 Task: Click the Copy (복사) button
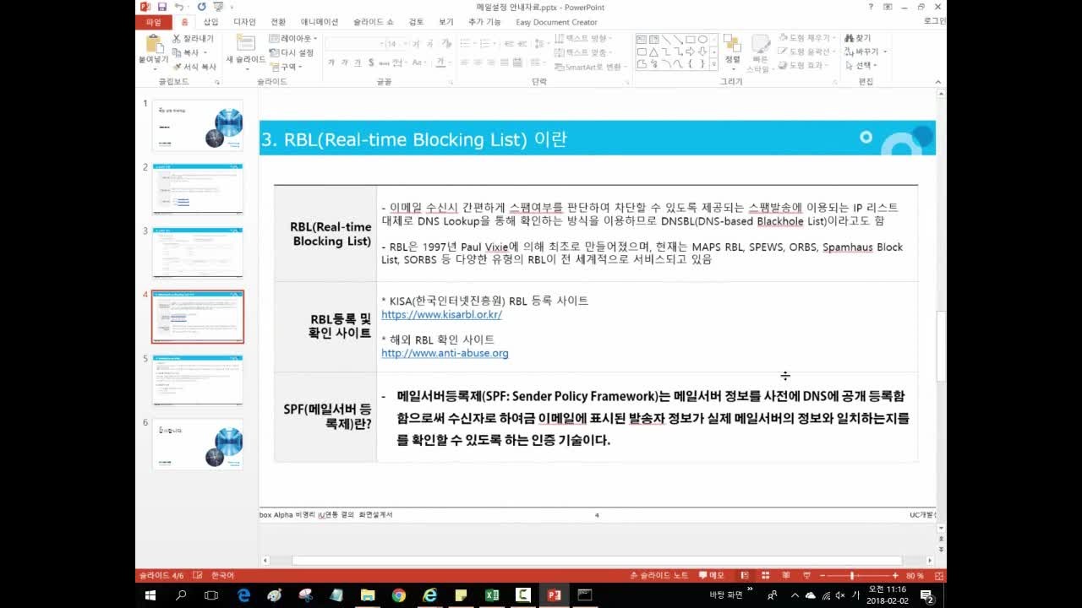(190, 52)
